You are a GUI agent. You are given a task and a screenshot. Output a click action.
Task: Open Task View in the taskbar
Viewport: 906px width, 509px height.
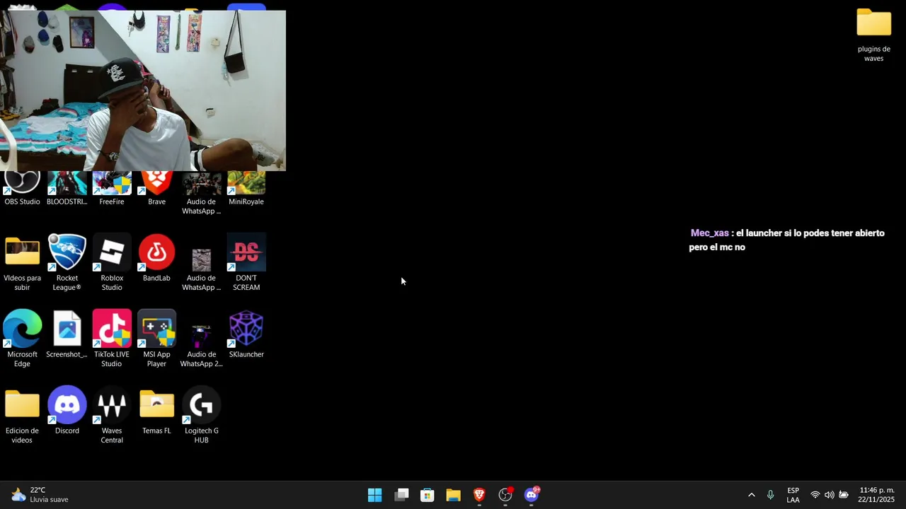pos(401,495)
